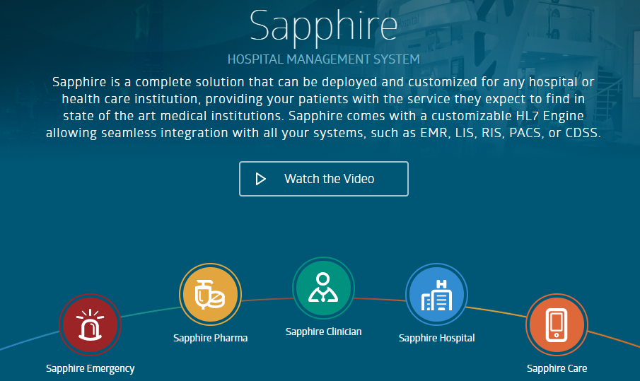Screen dimensions: 640x381
Task: Click the Sapphire Clinician label
Action: 323,332
